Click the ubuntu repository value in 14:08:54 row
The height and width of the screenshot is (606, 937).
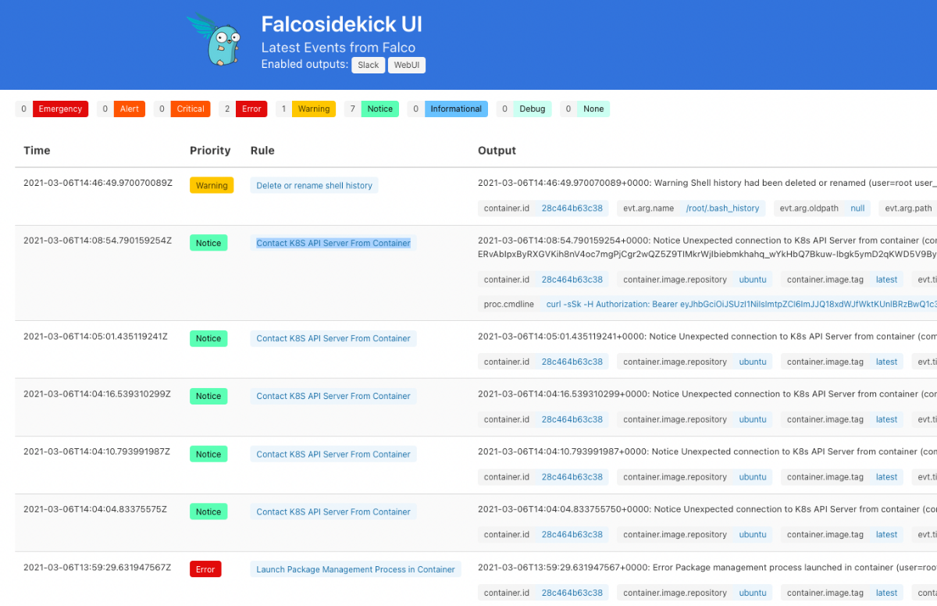753,280
